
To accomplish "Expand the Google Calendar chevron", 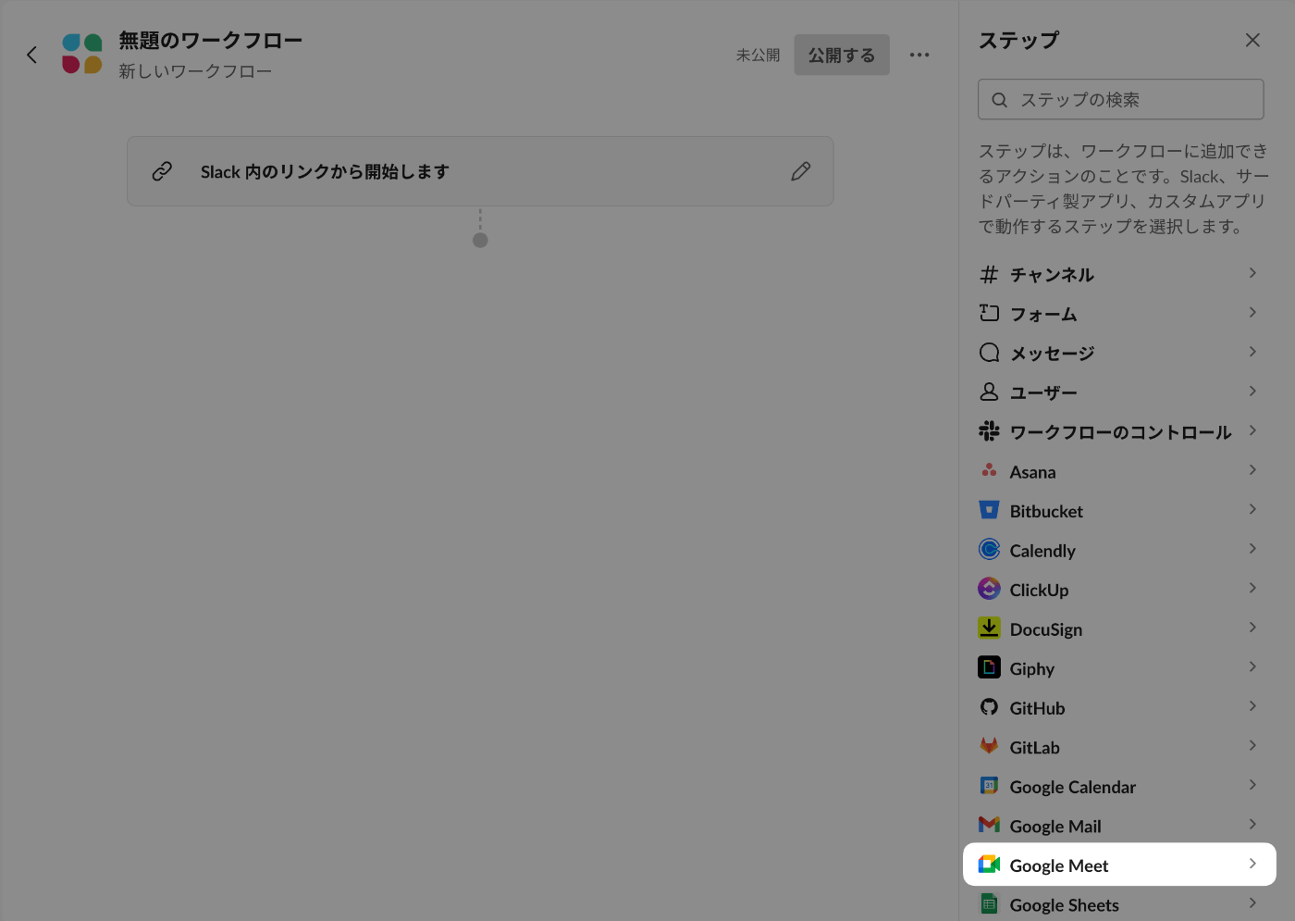I will 1252,785.
